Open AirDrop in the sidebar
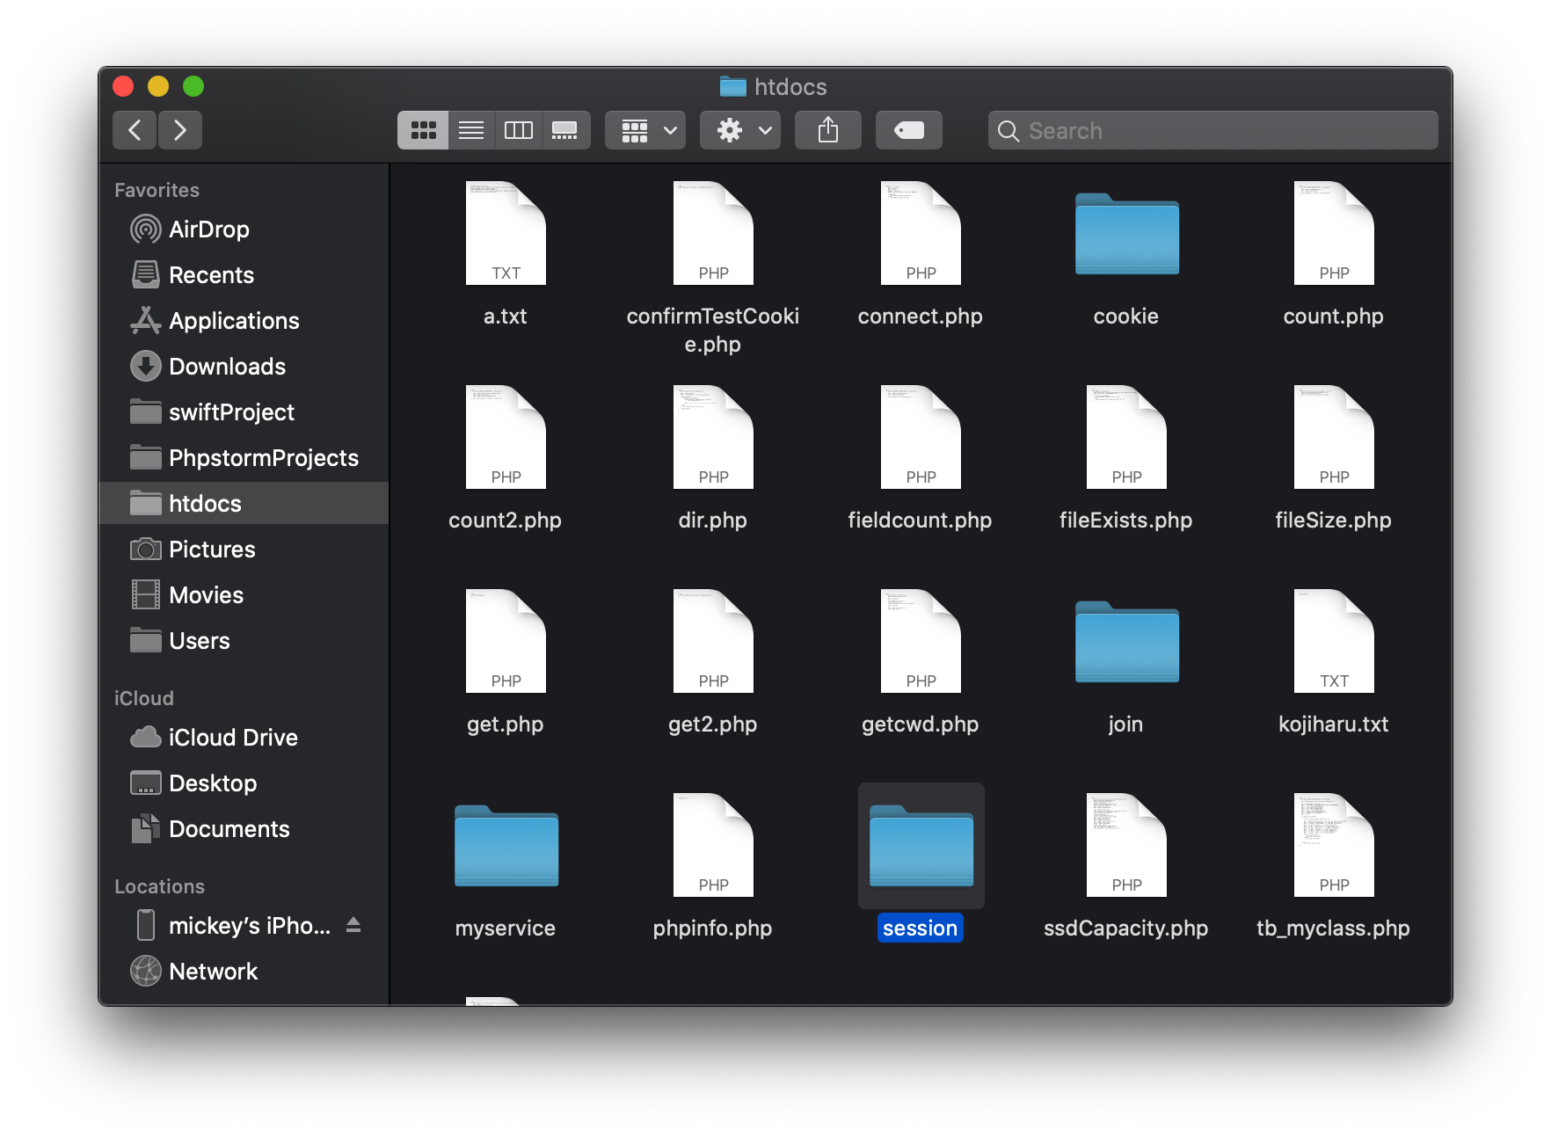The image size is (1551, 1136). (x=244, y=229)
